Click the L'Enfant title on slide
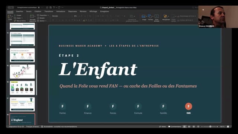 coord(98,70)
